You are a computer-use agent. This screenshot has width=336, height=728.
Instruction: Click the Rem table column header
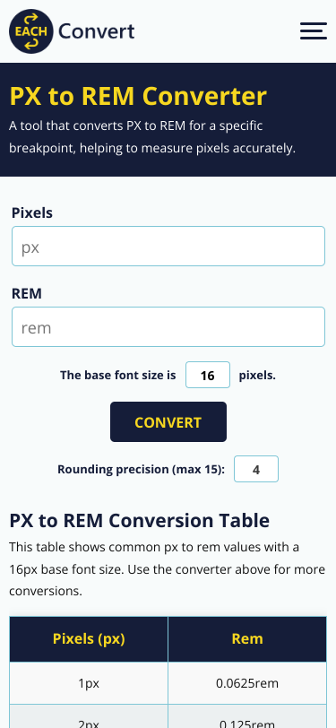247,639
